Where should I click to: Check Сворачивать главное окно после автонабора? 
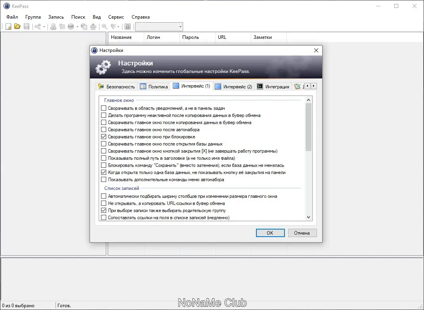(103, 130)
